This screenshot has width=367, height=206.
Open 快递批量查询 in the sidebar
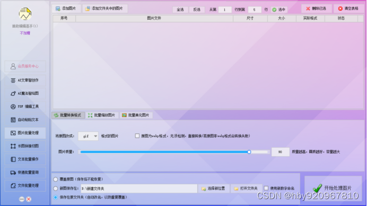click(25, 173)
